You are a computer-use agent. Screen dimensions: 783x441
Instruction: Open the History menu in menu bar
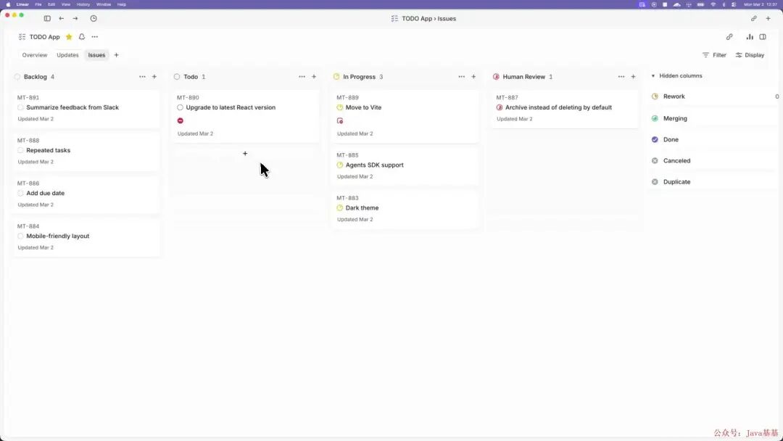(83, 4)
